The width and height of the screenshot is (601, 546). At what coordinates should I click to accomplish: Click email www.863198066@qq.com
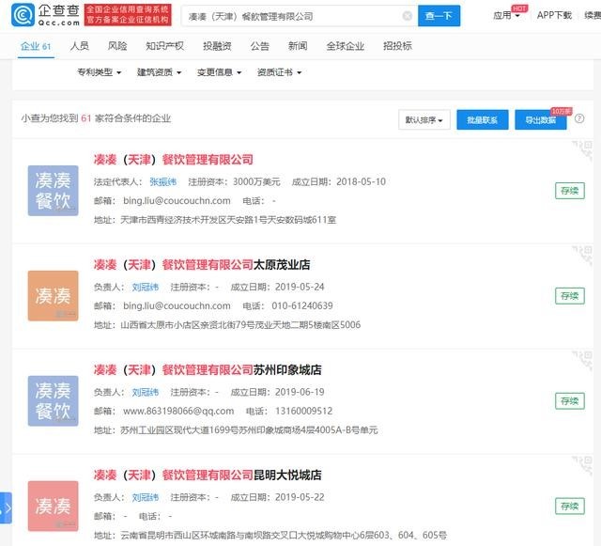click(x=178, y=411)
